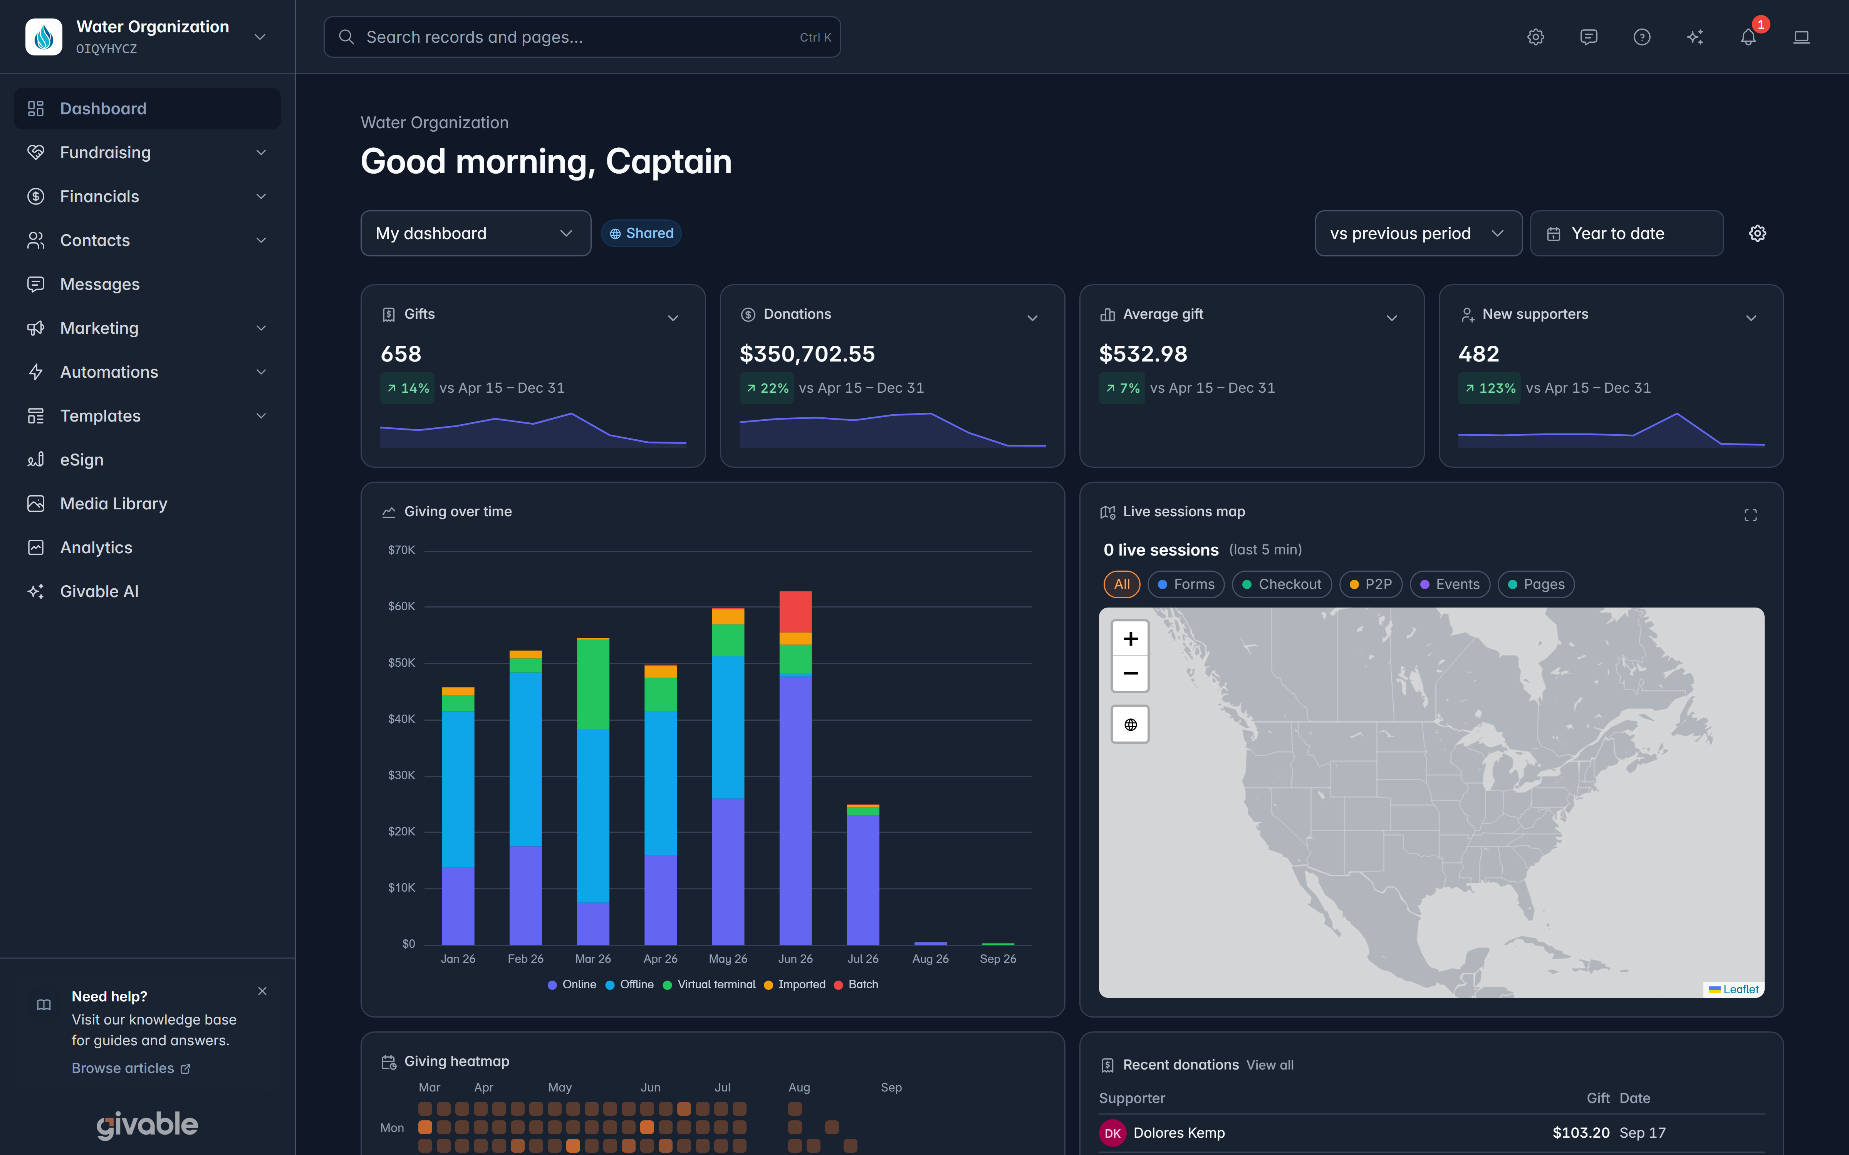Expand Live sessions map to fullscreen
Viewport: 1849px width, 1155px height.
[1750, 515]
